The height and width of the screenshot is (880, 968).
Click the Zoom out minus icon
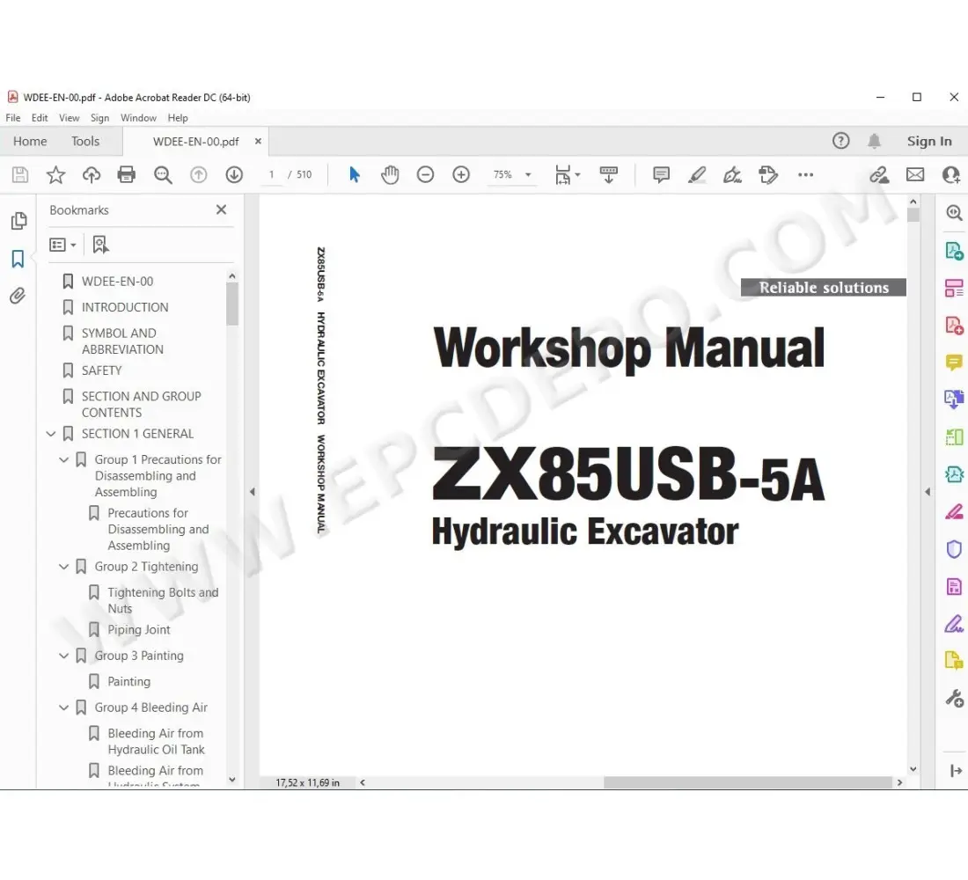(x=426, y=175)
